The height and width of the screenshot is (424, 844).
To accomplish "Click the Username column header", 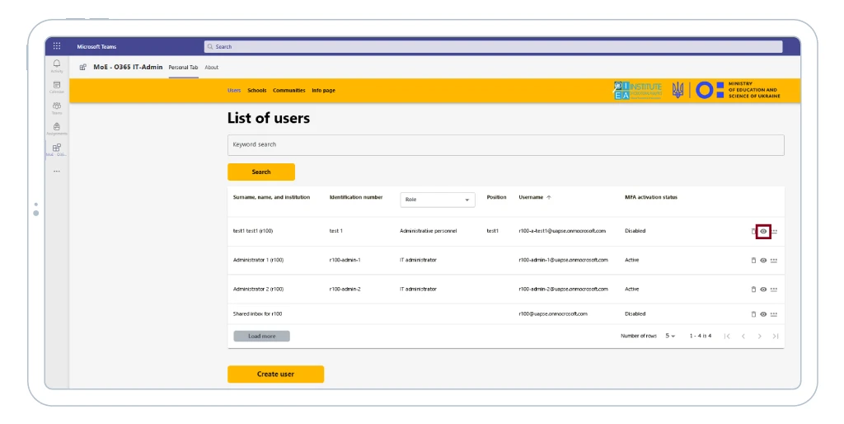I will click(531, 197).
